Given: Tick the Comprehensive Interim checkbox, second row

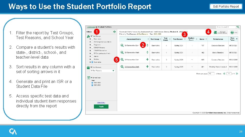Looking at the screenshot, I should point(92,42).
